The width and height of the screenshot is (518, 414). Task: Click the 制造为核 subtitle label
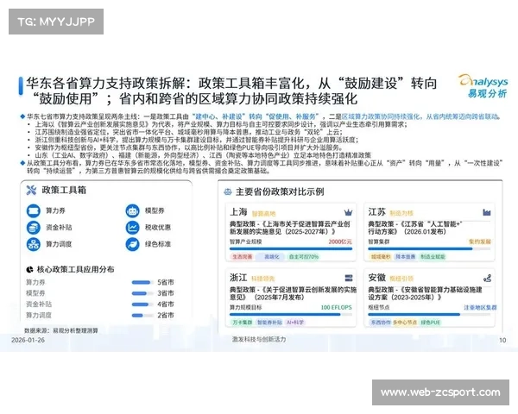click(x=401, y=213)
